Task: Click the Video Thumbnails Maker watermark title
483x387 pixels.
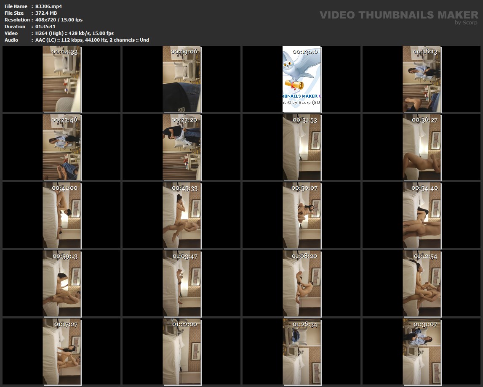Action: pyautogui.click(x=398, y=15)
